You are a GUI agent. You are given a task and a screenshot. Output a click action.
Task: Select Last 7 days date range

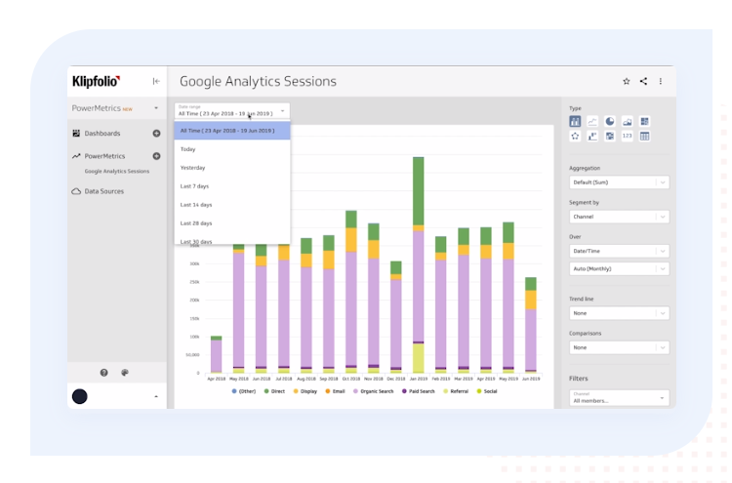[x=232, y=186]
